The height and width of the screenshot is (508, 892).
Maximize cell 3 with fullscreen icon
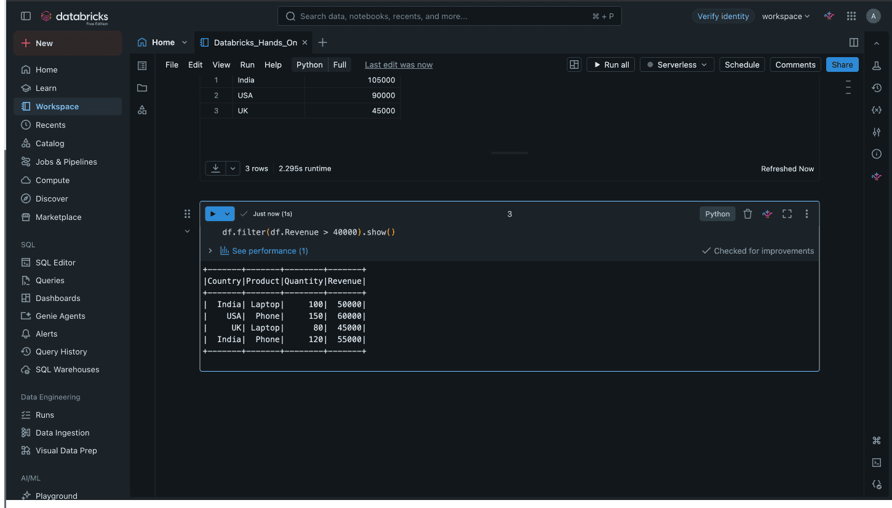pos(787,214)
